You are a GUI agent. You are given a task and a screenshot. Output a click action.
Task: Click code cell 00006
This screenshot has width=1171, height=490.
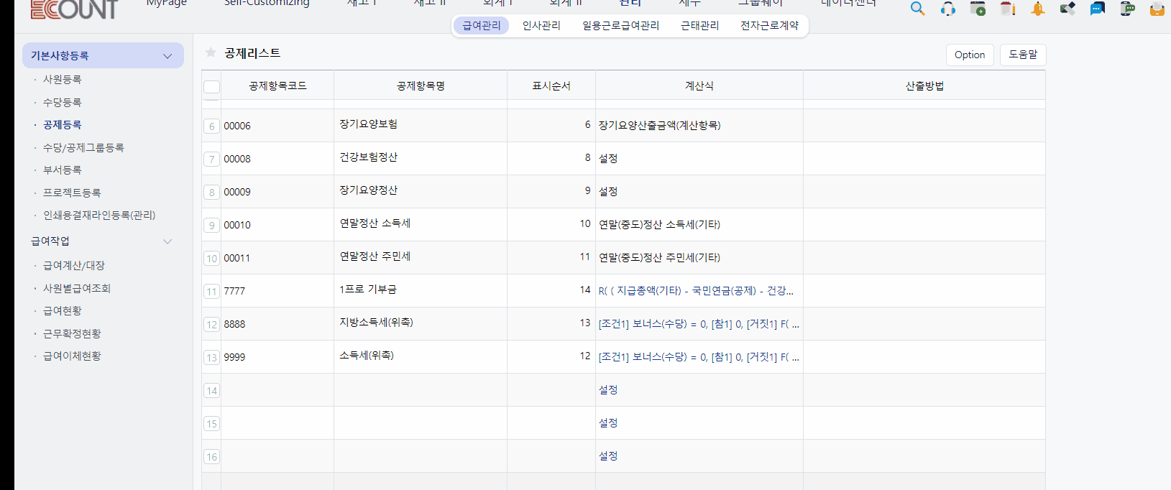[277, 126]
